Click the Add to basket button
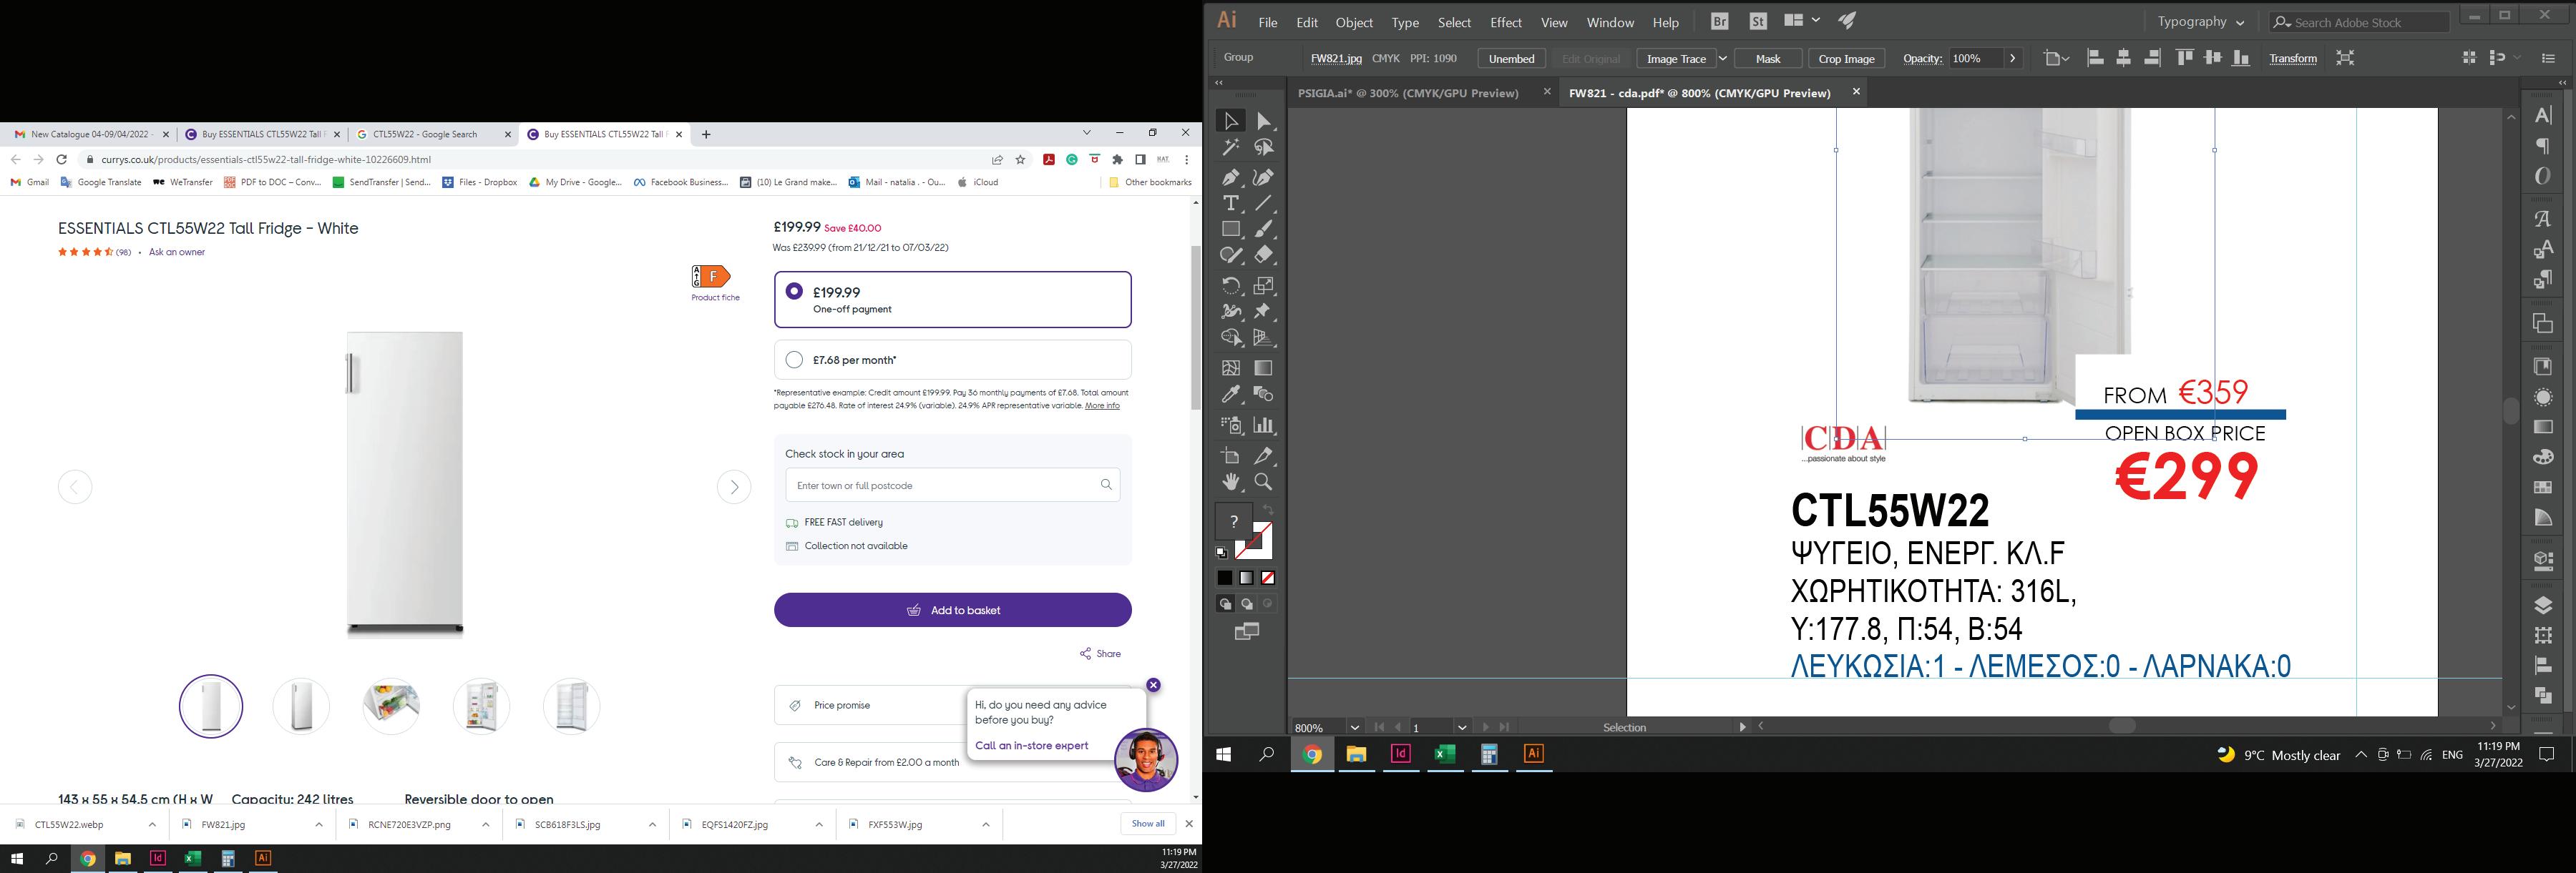2576x873 pixels. 952,611
